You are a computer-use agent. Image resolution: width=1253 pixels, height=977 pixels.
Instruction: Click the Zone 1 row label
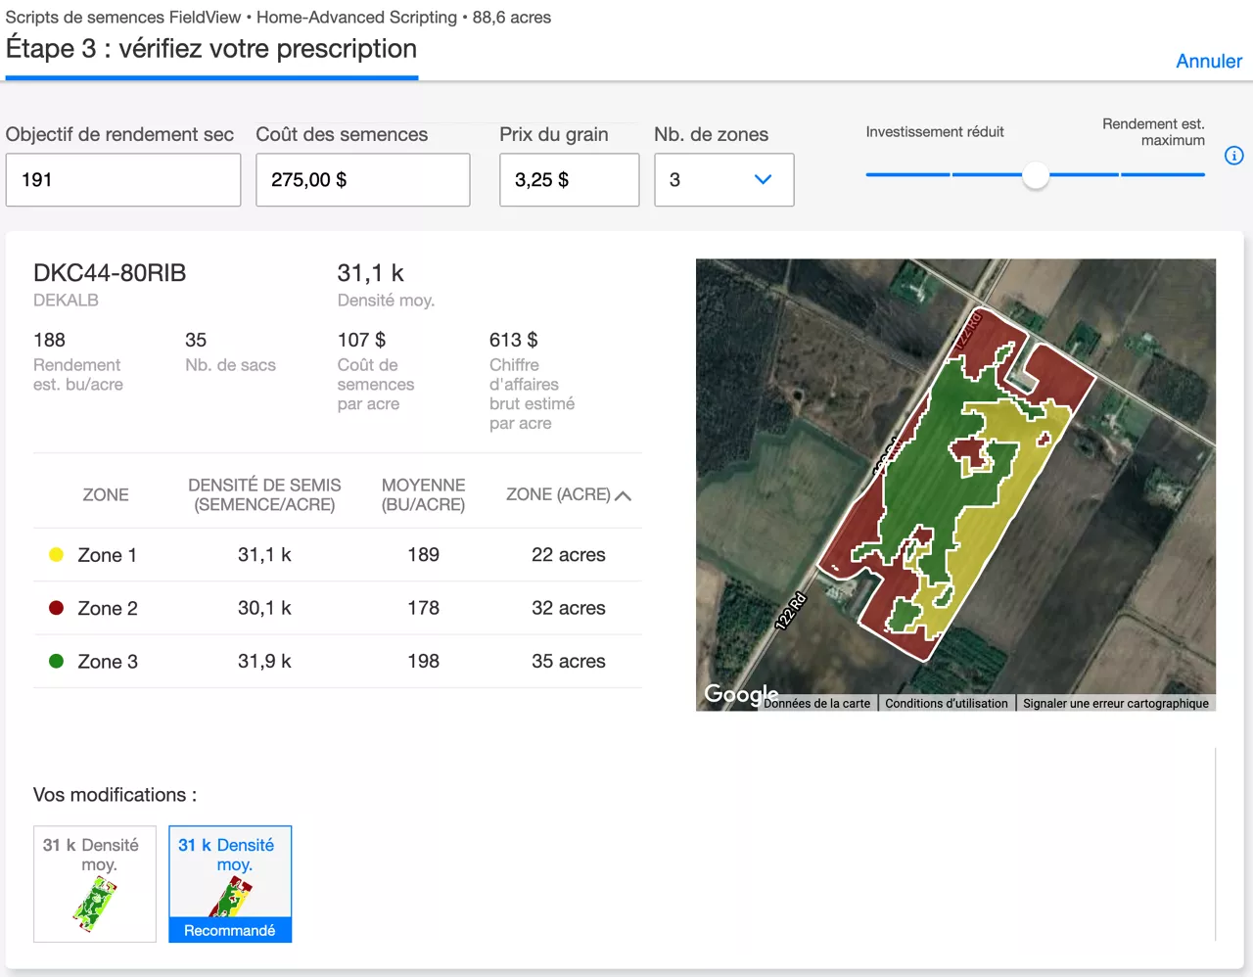click(x=108, y=555)
